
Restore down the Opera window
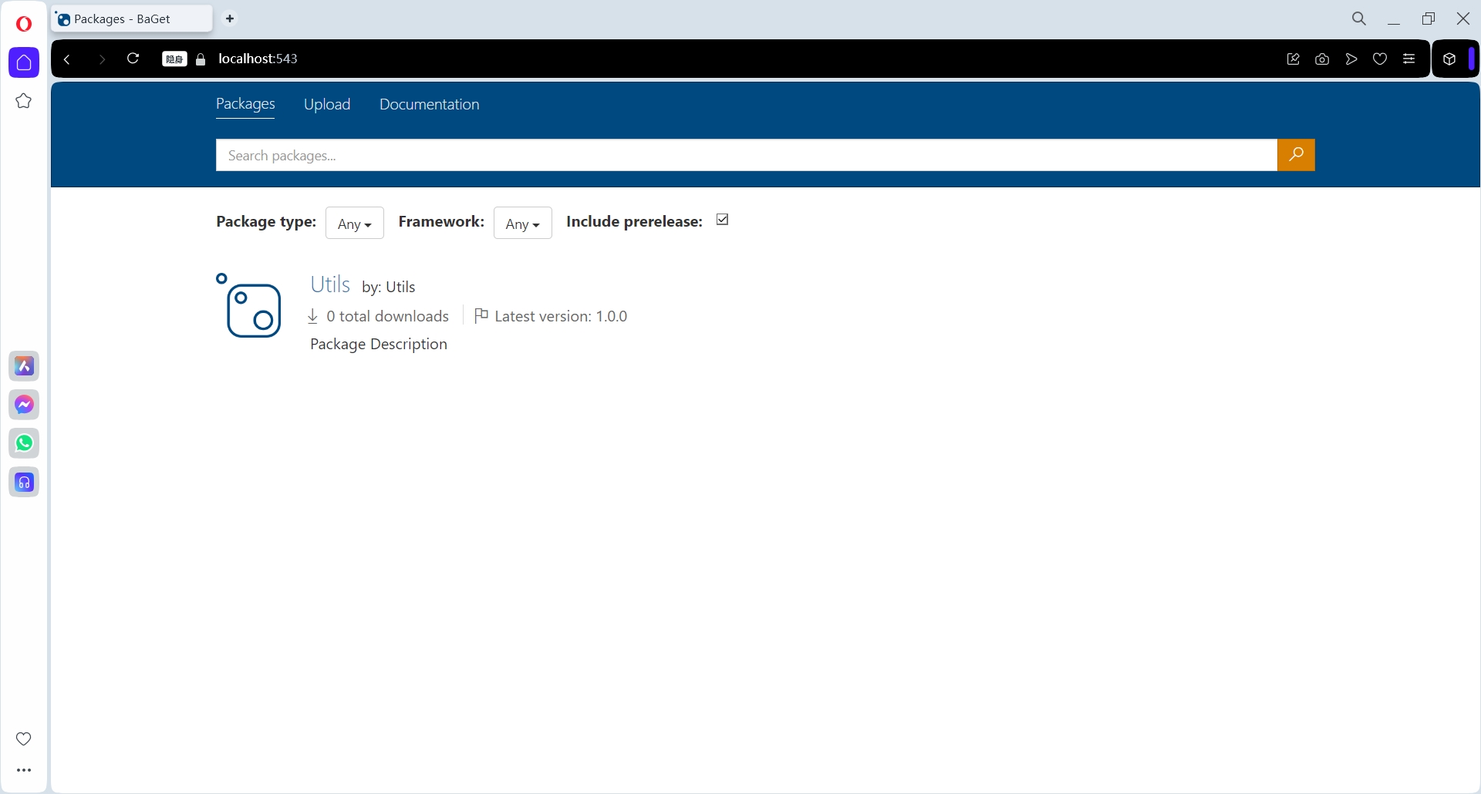tap(1429, 19)
